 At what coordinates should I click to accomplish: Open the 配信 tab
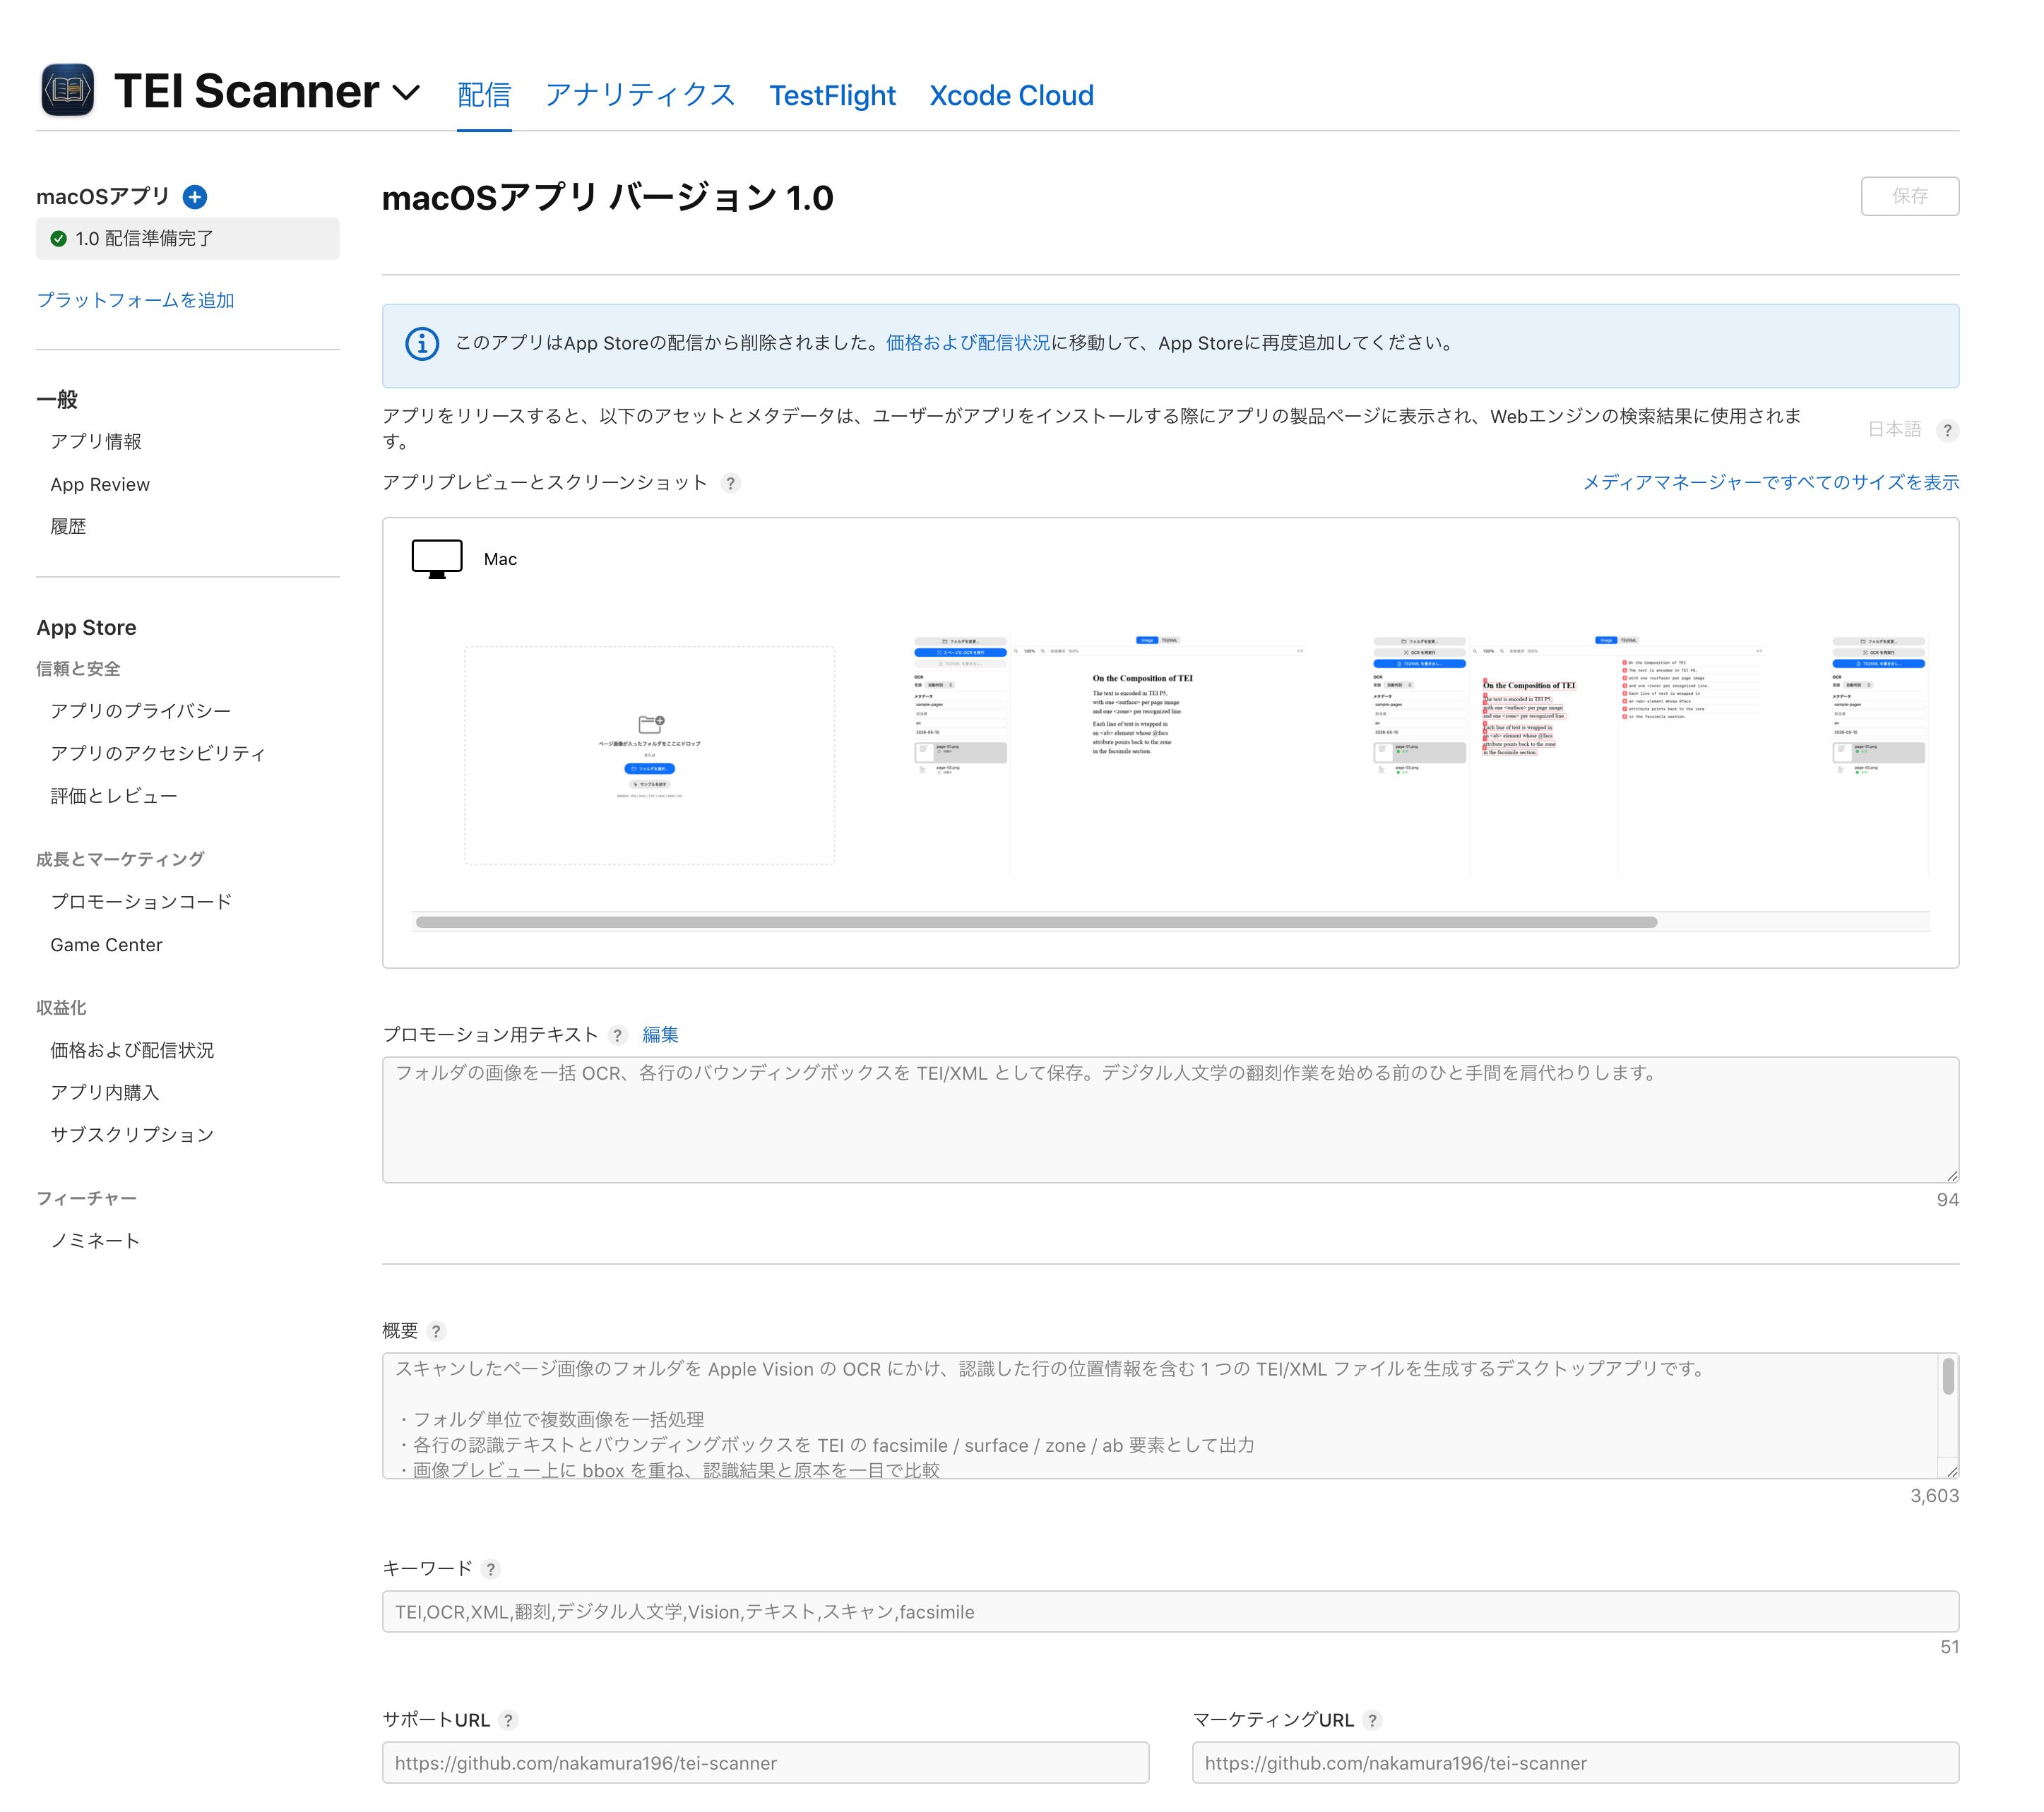tap(484, 95)
